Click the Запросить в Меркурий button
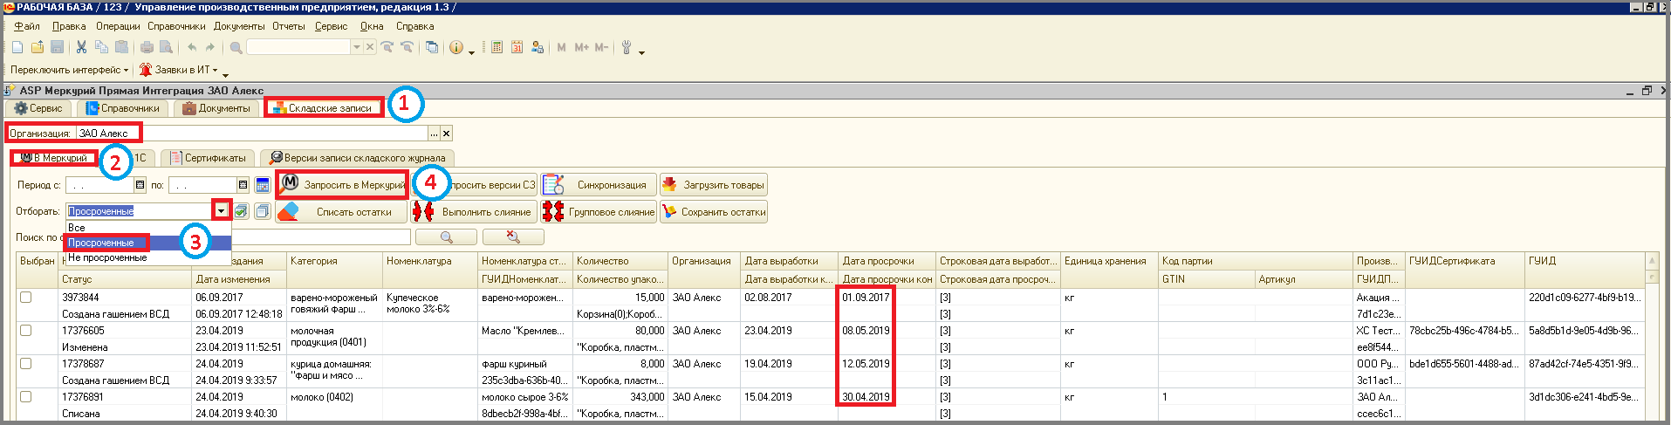1671x425 pixels. (x=344, y=185)
